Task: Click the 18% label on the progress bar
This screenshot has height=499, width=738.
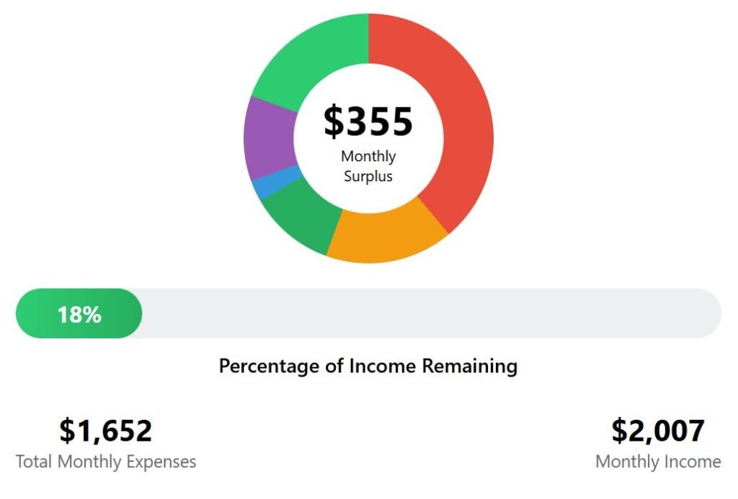Action: (79, 315)
